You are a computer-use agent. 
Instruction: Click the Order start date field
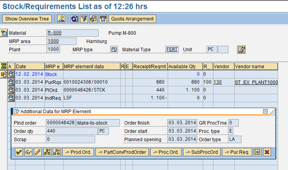click(x=182, y=131)
